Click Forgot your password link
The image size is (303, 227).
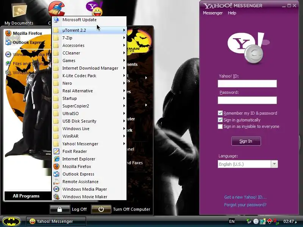click(x=245, y=205)
